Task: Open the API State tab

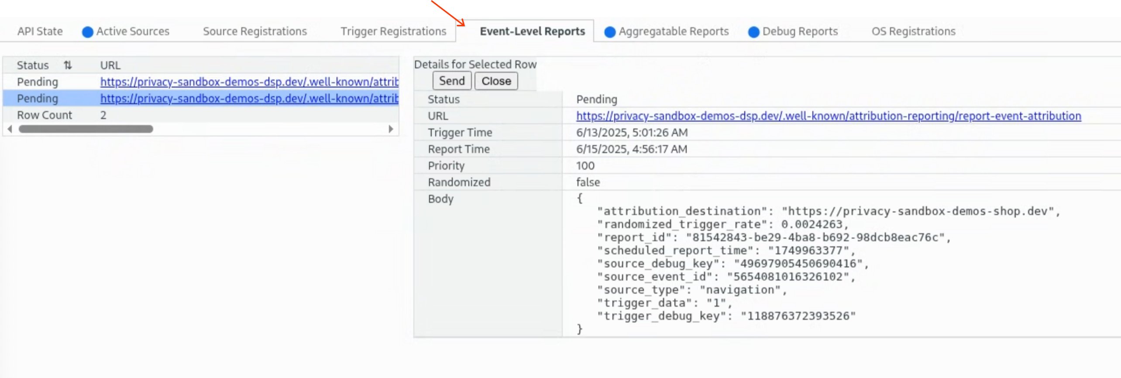Action: point(40,31)
